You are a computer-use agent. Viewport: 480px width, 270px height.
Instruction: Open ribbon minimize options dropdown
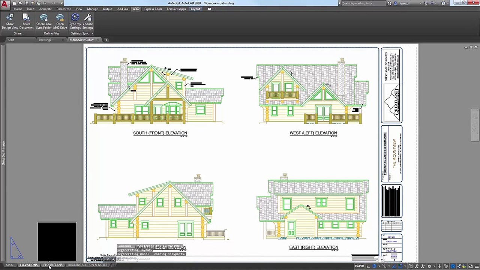pos(213,9)
